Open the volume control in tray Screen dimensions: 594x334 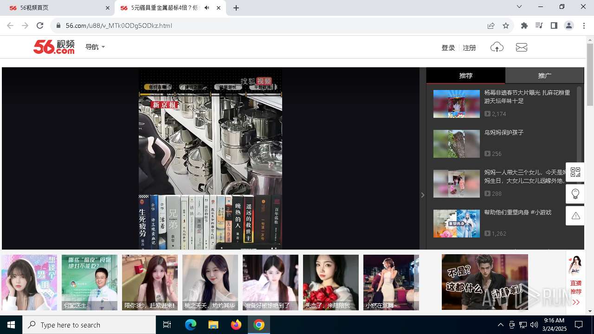(534, 325)
